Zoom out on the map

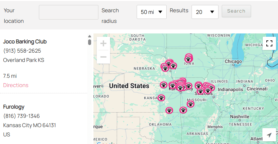coord(103,57)
